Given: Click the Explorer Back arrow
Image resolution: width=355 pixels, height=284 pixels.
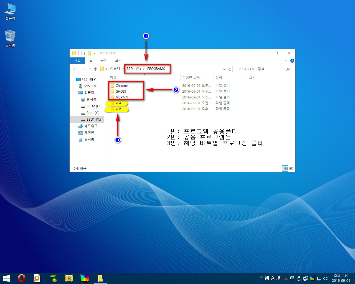Looking at the screenshot, I should (x=75, y=69).
